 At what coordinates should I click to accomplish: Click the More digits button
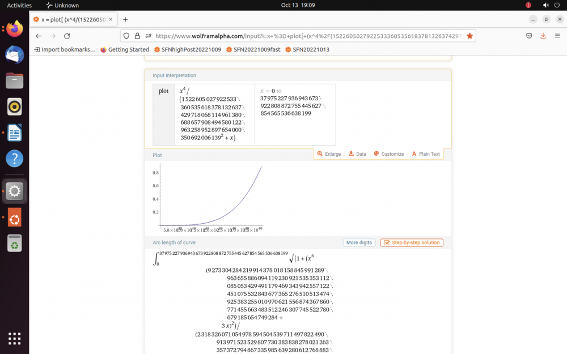359,242
